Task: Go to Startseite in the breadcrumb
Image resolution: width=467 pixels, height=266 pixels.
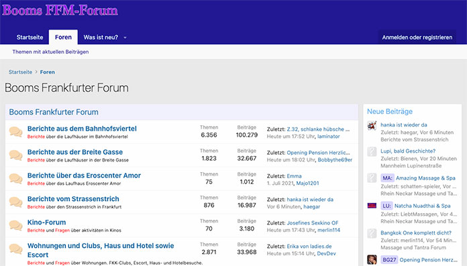Action: (x=20, y=72)
